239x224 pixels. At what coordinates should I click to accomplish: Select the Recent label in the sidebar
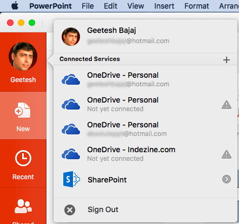click(x=23, y=177)
